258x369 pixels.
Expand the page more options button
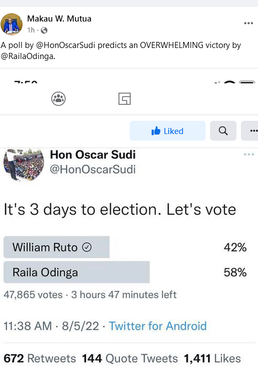point(250,131)
